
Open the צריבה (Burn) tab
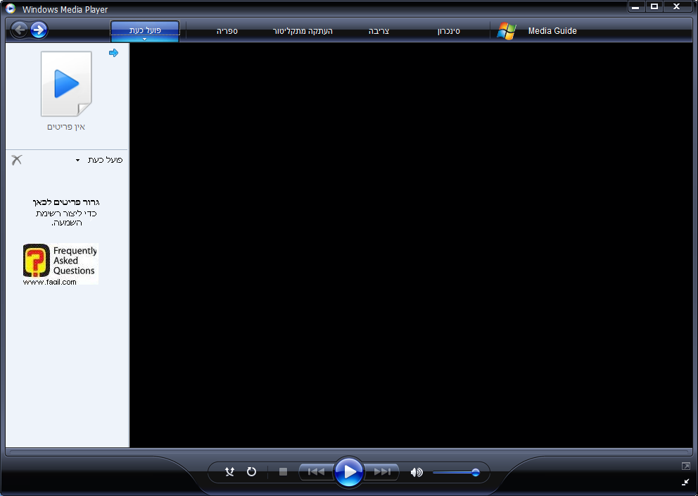click(x=379, y=31)
